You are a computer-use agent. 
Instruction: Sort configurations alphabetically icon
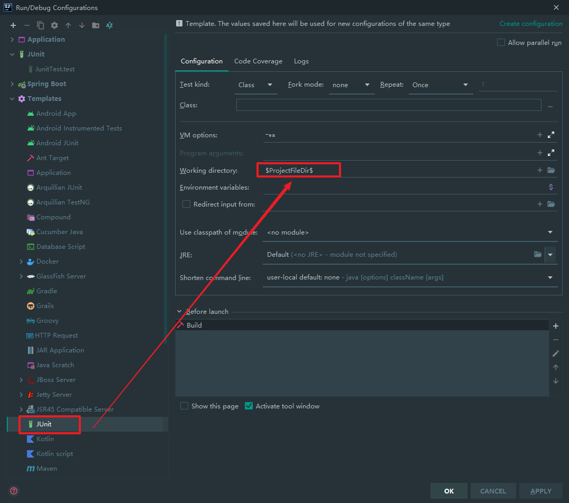109,25
